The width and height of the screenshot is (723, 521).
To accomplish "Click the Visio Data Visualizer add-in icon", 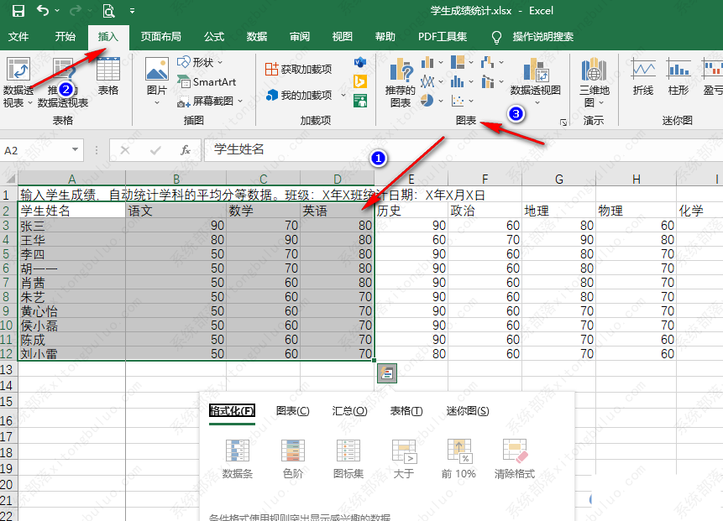I will point(359,62).
